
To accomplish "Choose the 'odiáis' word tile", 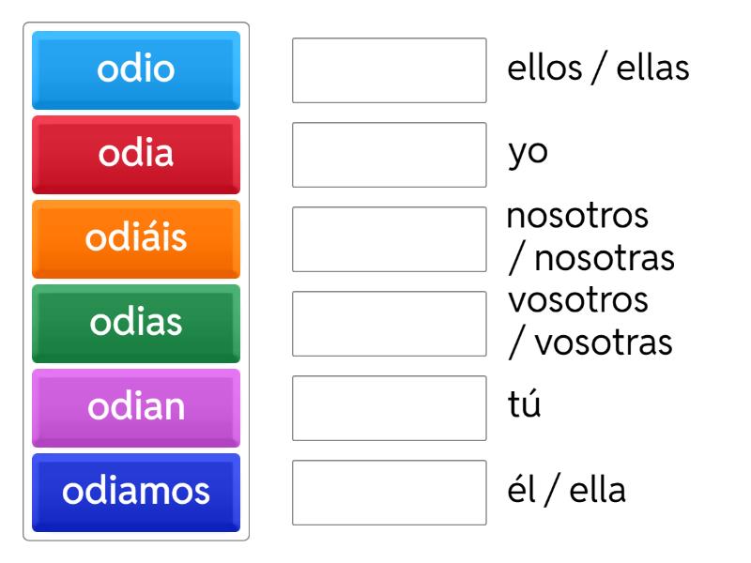I will pos(136,239).
